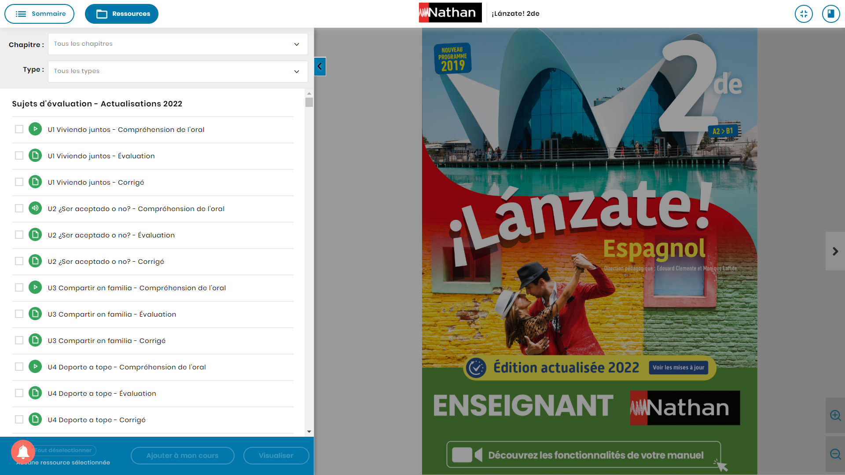This screenshot has width=845, height=475.
Task: Click the document icon for U4 Deporte a tope Corrigé
Action: pos(35,420)
